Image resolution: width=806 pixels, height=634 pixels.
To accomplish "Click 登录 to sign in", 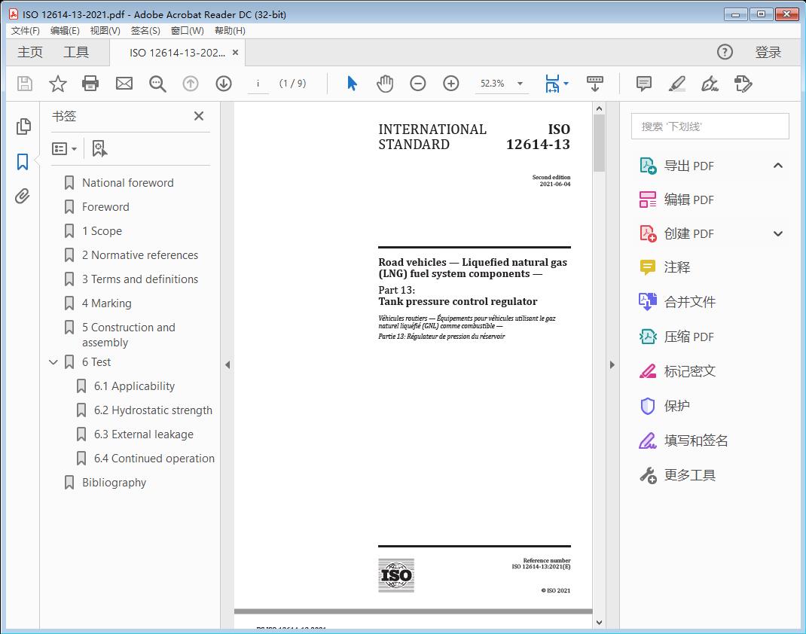I will 768,52.
